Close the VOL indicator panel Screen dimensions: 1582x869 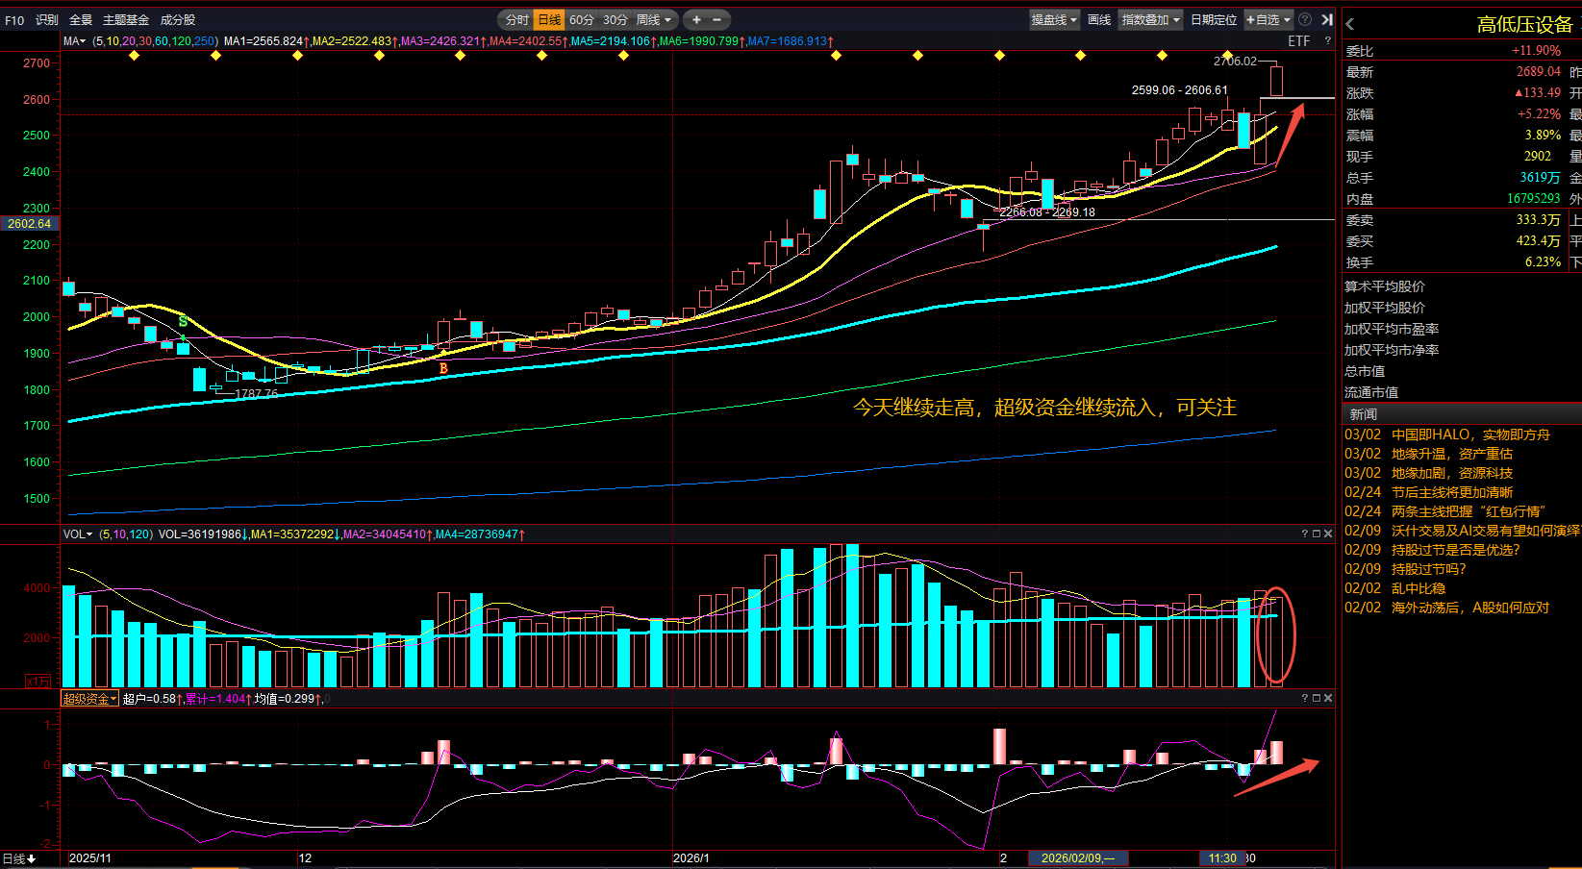click(x=1328, y=534)
